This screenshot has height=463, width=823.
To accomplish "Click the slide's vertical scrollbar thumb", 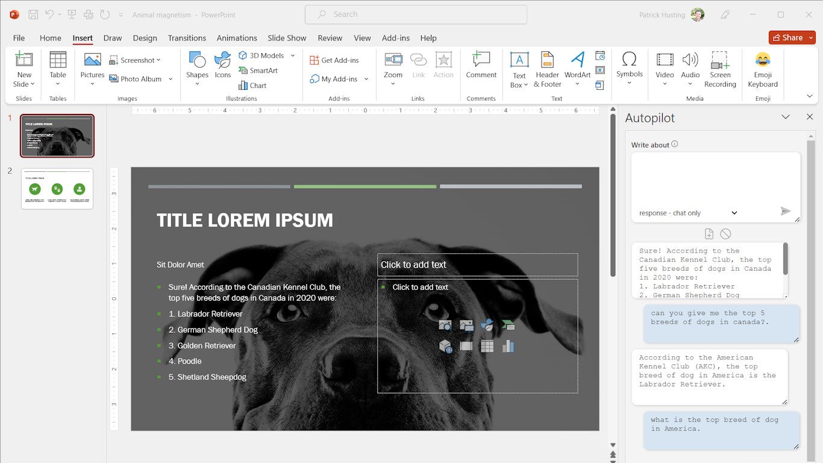I will pos(613,195).
